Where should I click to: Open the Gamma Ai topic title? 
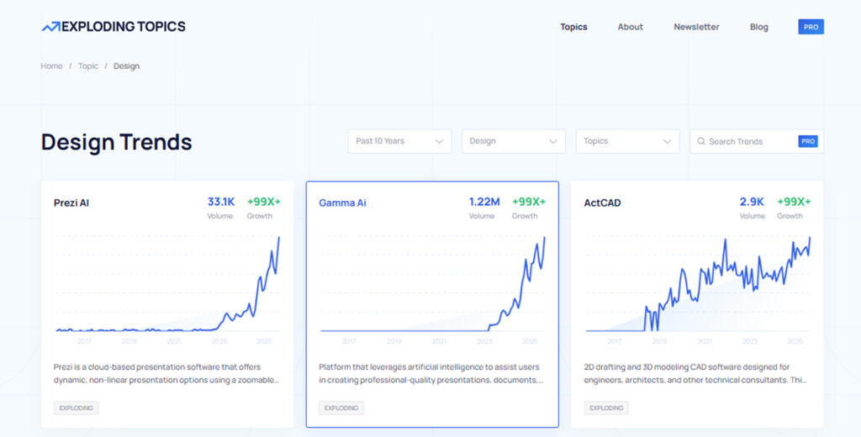[342, 203]
